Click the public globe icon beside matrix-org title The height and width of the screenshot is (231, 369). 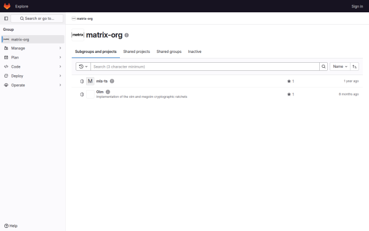[x=127, y=35]
